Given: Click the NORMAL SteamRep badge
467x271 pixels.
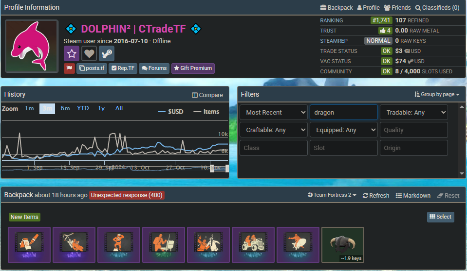Looking at the screenshot, I should click(x=378, y=41).
